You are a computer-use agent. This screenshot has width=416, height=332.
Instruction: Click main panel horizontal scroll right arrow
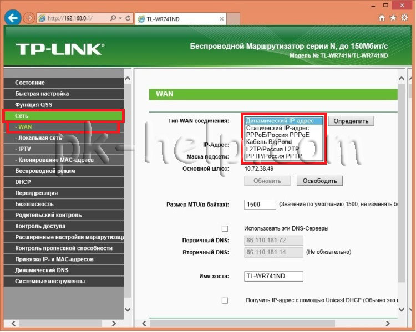coord(388,323)
